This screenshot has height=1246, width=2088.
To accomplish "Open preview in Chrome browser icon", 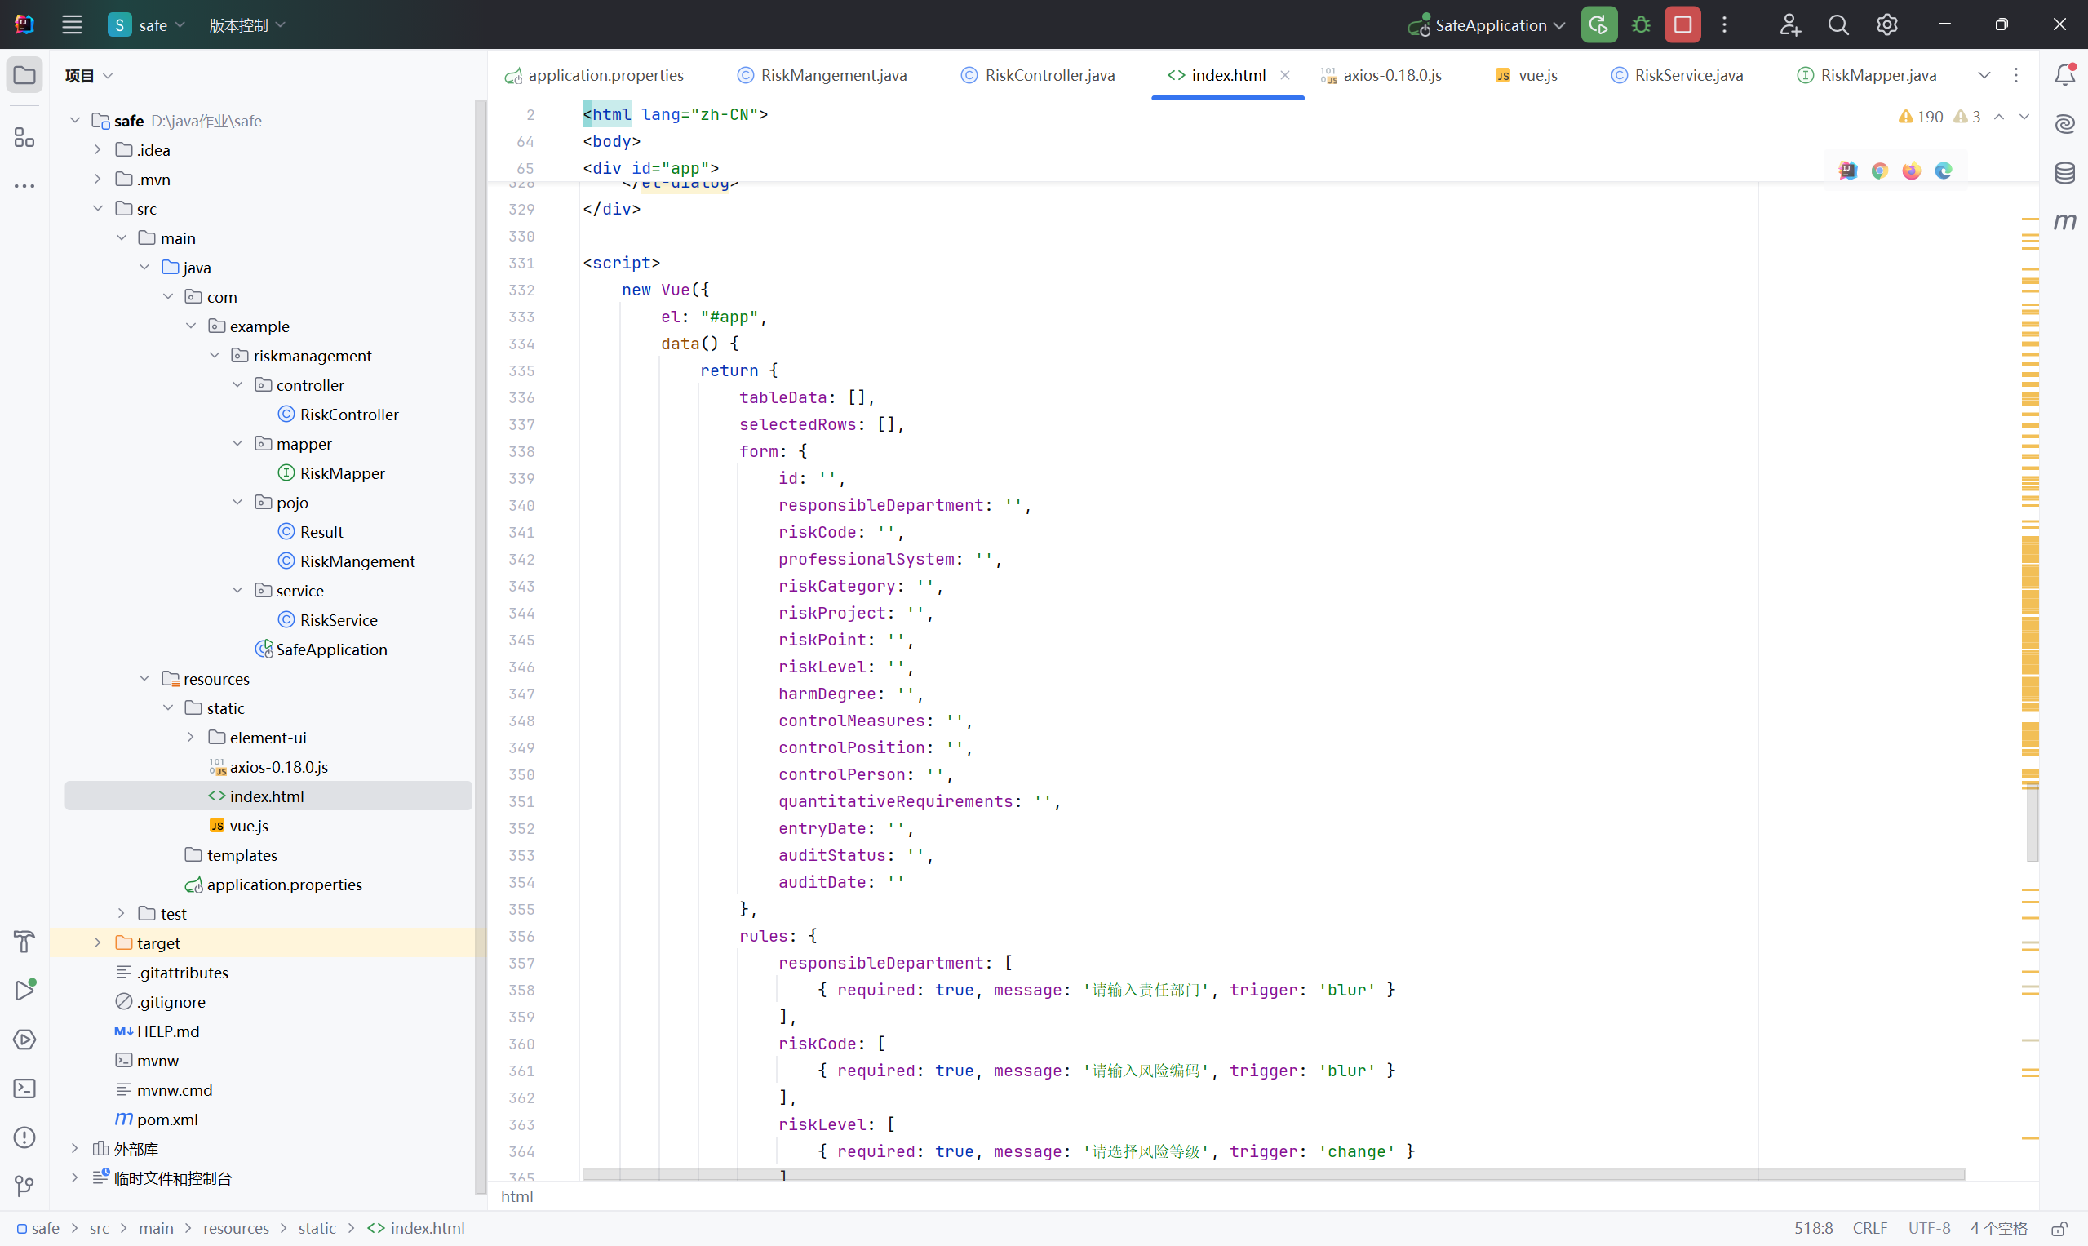I will [x=1880, y=171].
